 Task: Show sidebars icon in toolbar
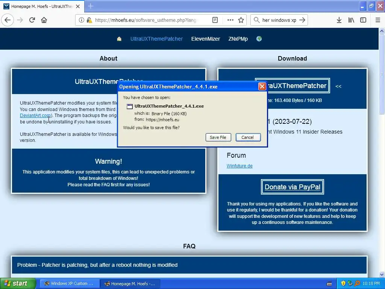(x=363, y=20)
